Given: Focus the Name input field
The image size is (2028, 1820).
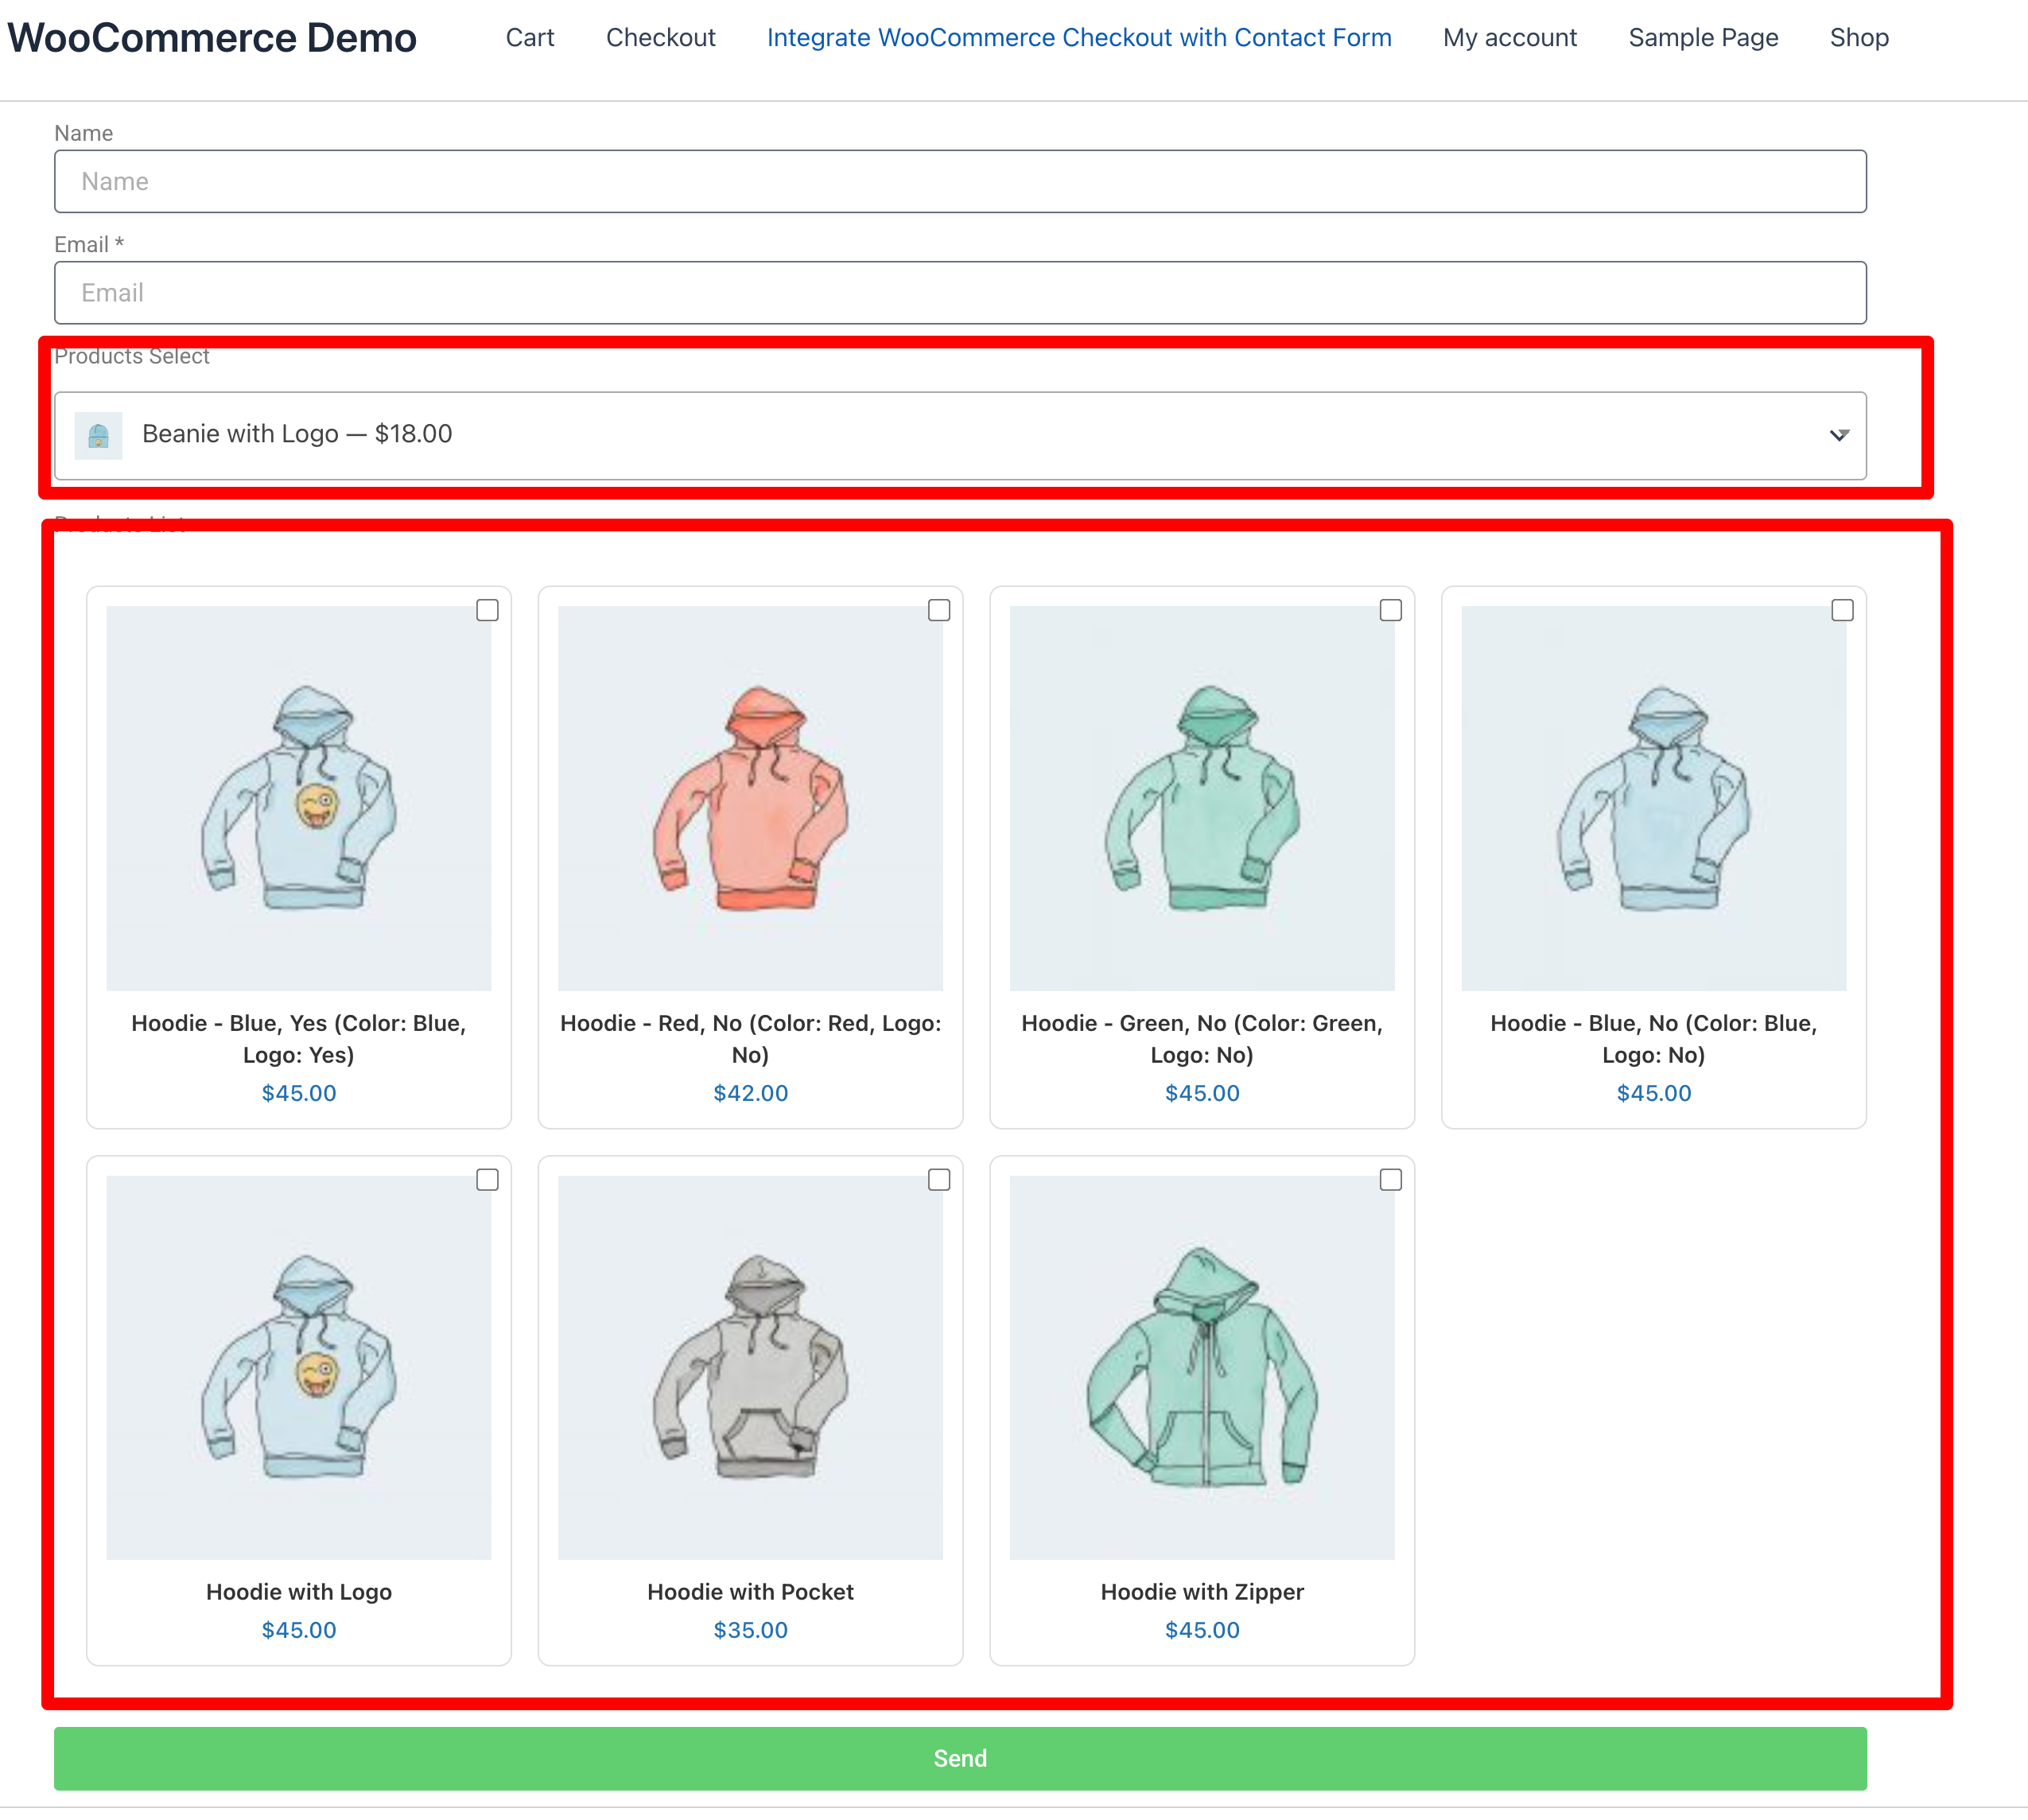Looking at the screenshot, I should [x=960, y=181].
